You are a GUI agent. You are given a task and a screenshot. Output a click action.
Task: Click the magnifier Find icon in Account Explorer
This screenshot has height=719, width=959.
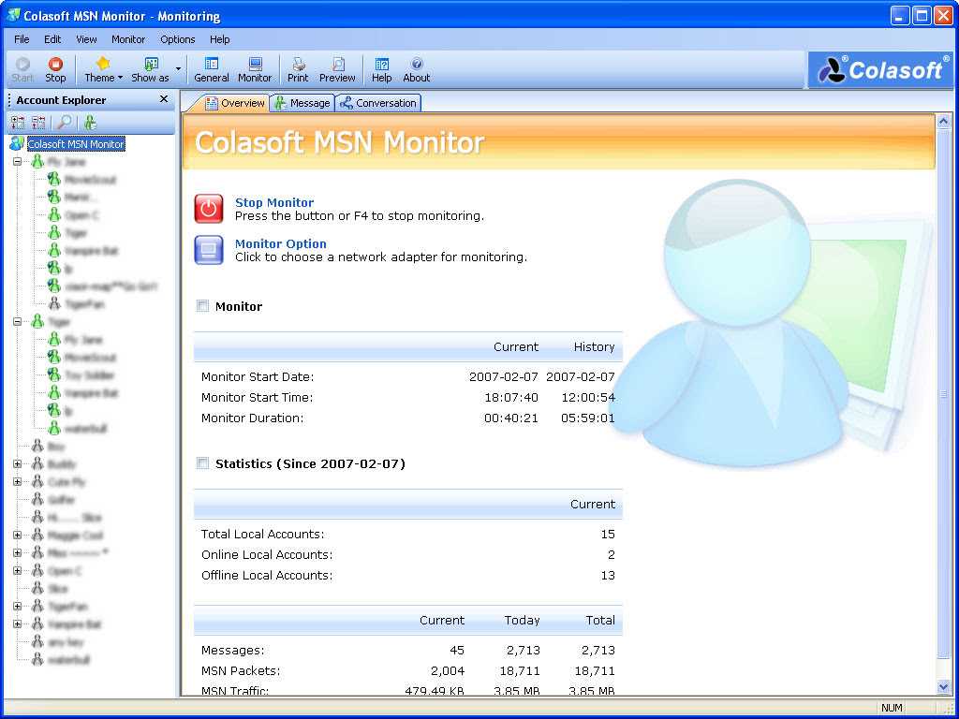pyautogui.click(x=65, y=123)
